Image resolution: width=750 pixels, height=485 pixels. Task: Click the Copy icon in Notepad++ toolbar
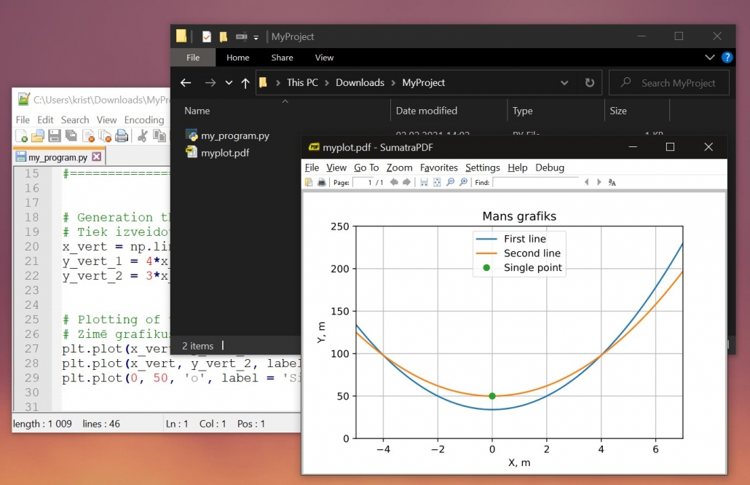pos(159,136)
